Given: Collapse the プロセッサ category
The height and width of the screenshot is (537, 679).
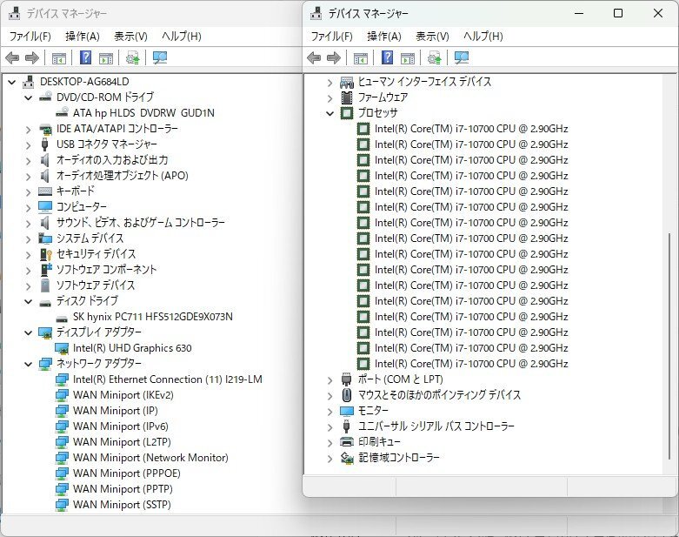Looking at the screenshot, I should [330, 113].
